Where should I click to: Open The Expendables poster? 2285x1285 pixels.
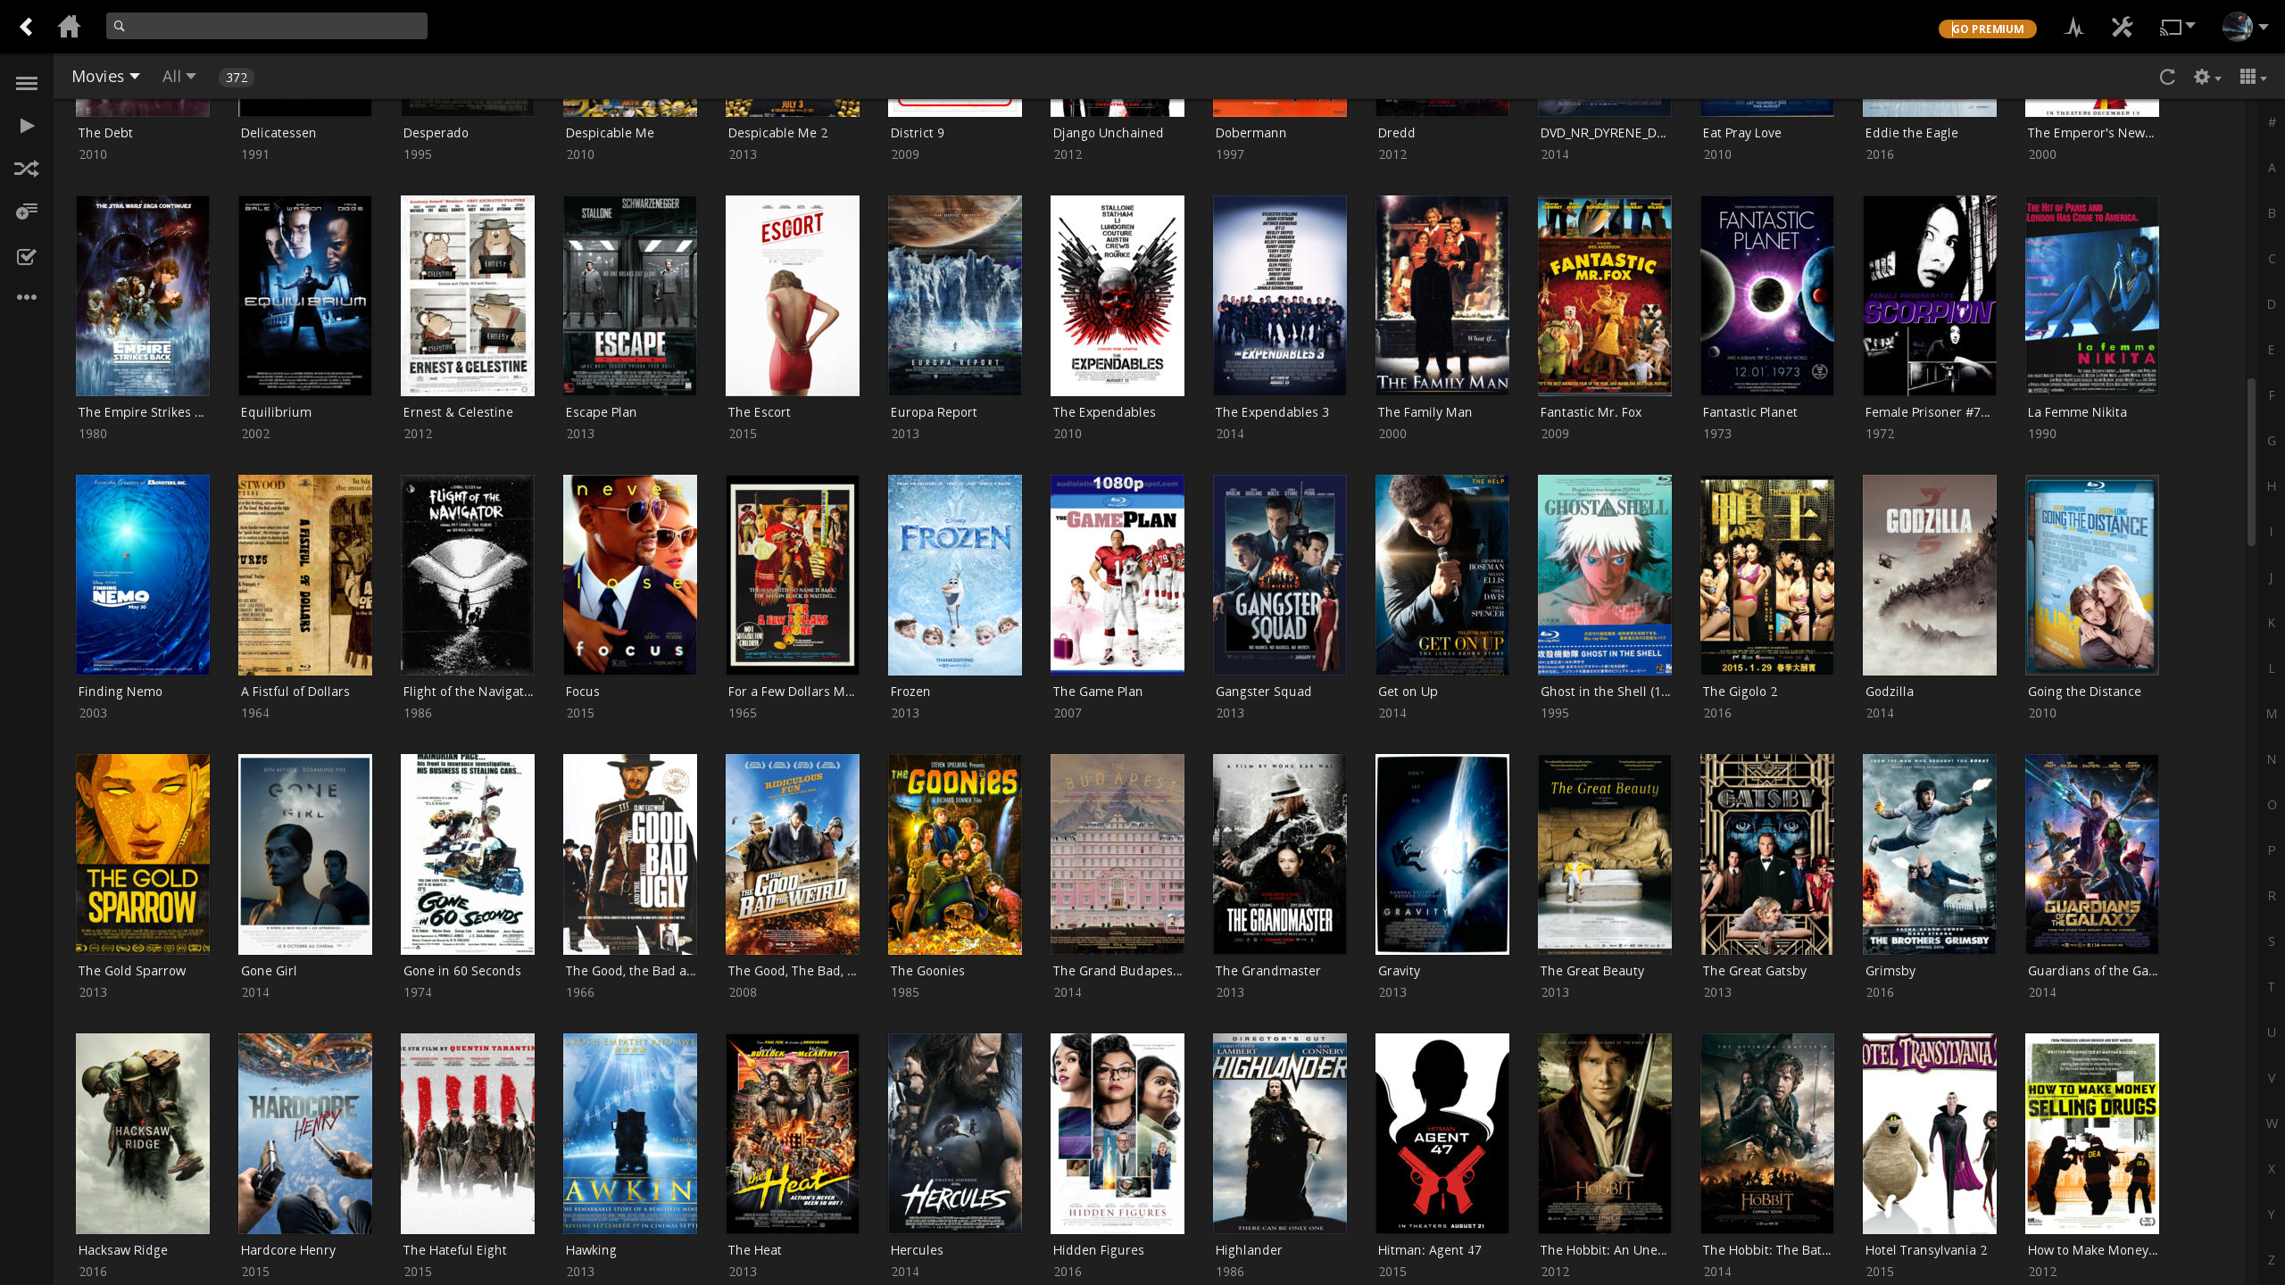[x=1118, y=295]
